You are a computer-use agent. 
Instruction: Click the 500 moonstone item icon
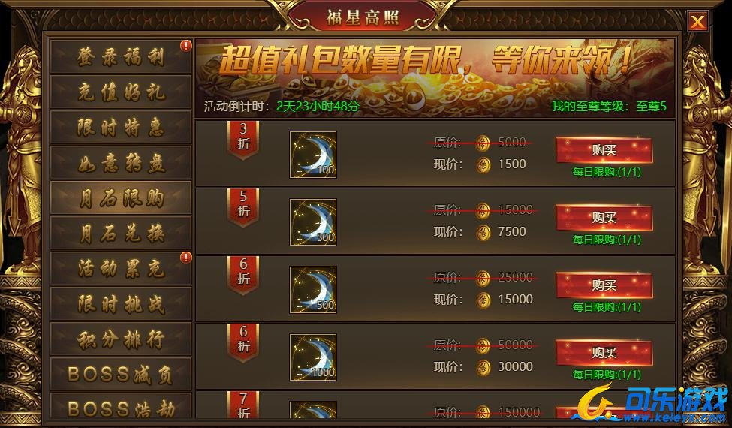(313, 290)
